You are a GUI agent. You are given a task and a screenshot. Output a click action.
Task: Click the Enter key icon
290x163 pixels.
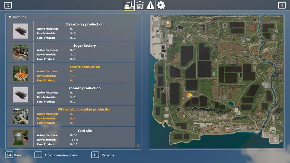pos(38,155)
